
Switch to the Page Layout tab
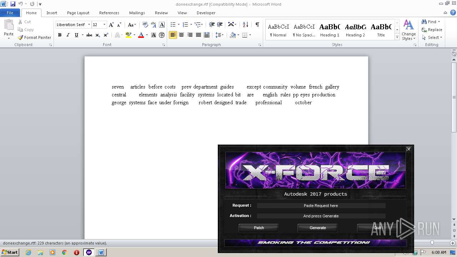click(78, 13)
